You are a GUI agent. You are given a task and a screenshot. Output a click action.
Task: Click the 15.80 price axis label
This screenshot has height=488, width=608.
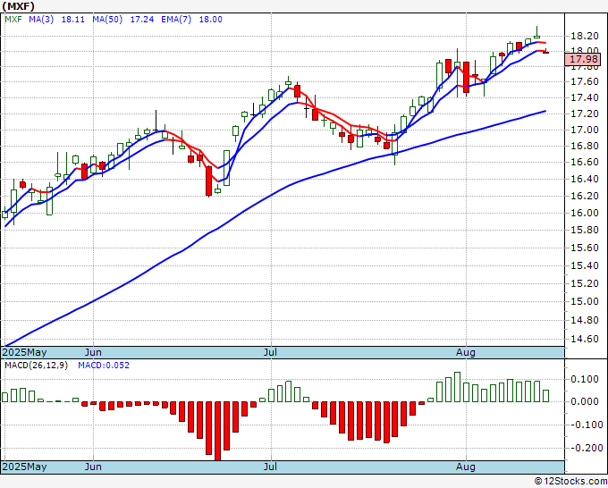pyautogui.click(x=585, y=230)
